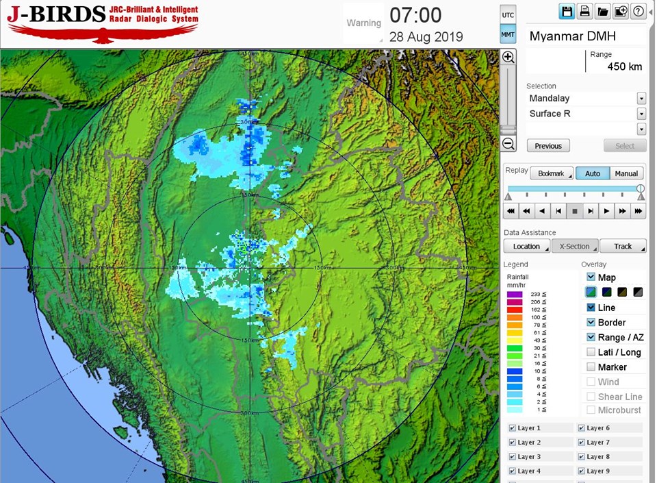Click the help question mark icon

[638, 11]
